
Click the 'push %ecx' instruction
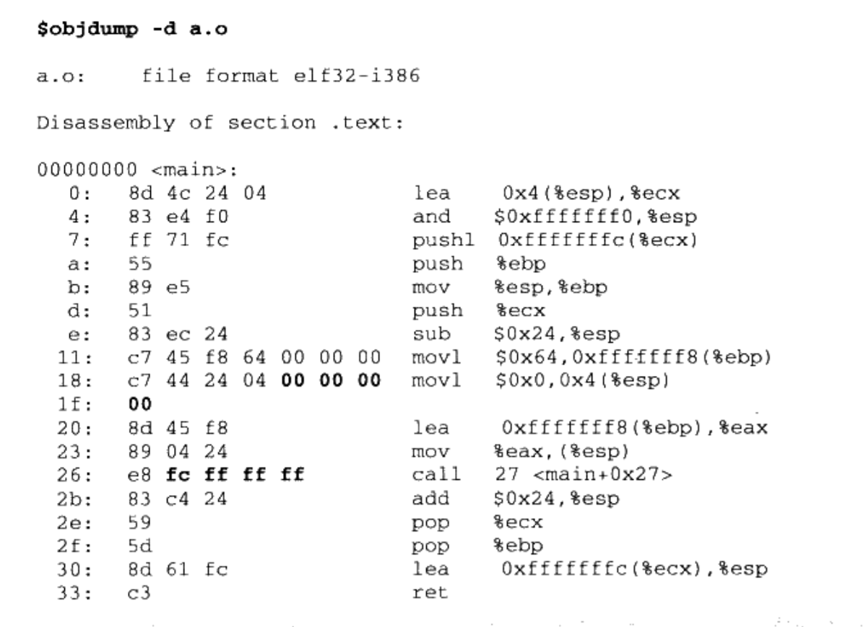coord(479,310)
